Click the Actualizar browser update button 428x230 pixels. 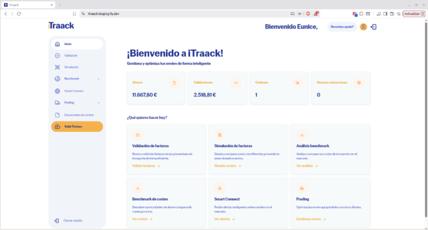414,14
